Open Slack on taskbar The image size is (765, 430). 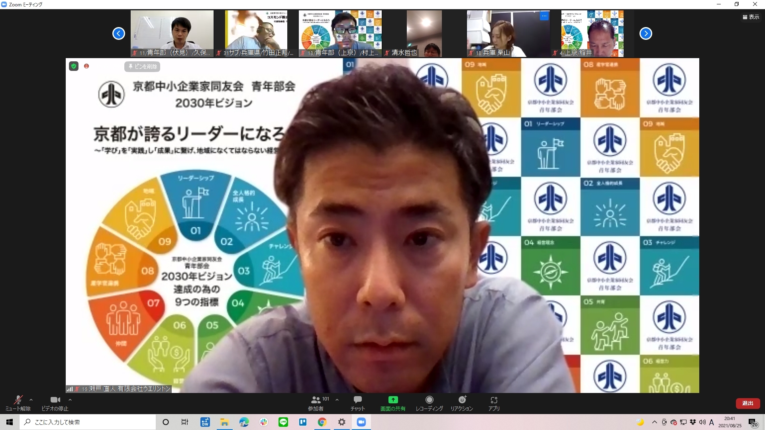coord(264,422)
